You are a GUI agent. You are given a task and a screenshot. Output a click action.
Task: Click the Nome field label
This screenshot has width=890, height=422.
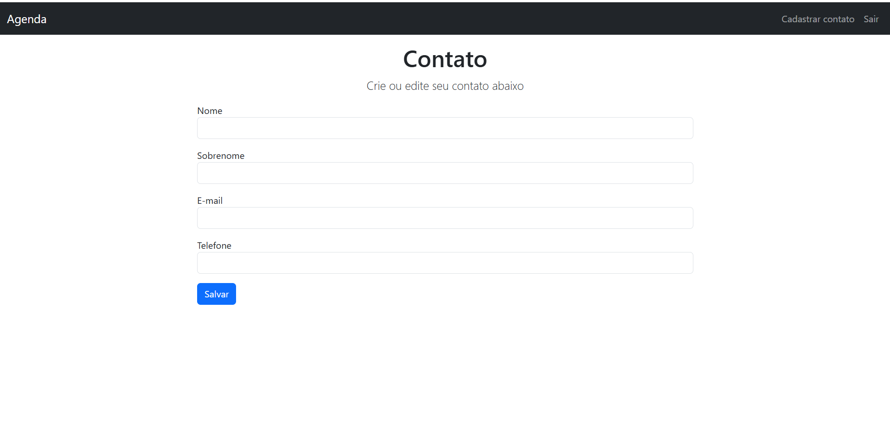coord(210,111)
